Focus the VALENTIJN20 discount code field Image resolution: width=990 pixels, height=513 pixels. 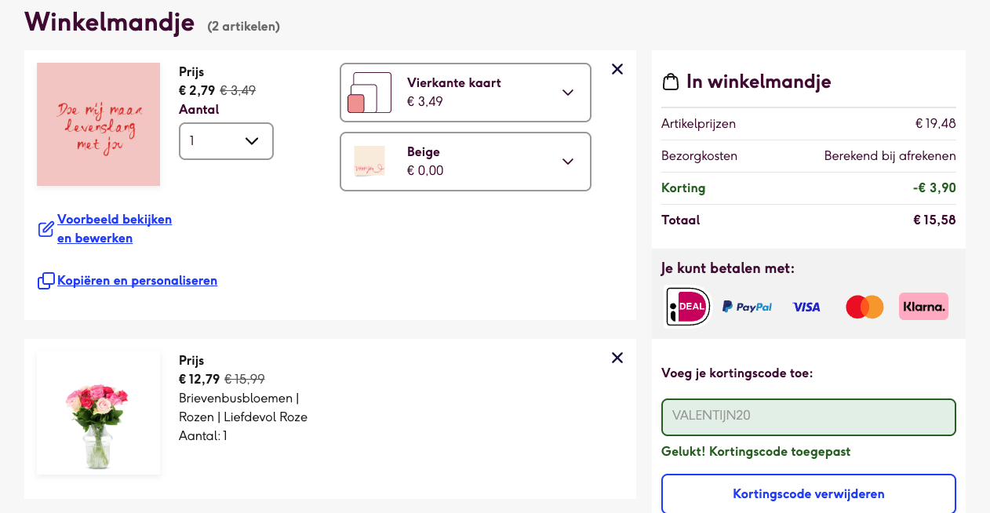point(808,417)
